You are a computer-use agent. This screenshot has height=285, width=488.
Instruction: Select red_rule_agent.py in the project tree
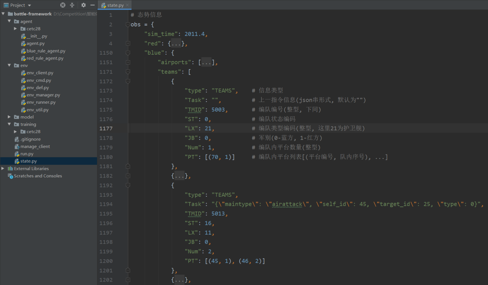coord(45,58)
